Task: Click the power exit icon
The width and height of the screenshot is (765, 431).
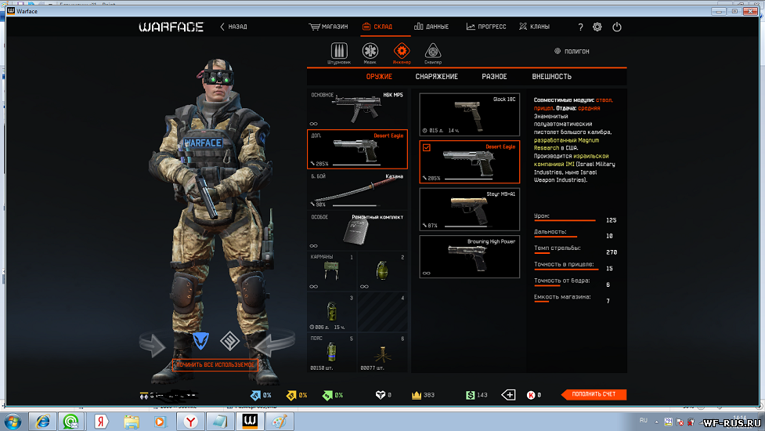Action: (x=617, y=27)
